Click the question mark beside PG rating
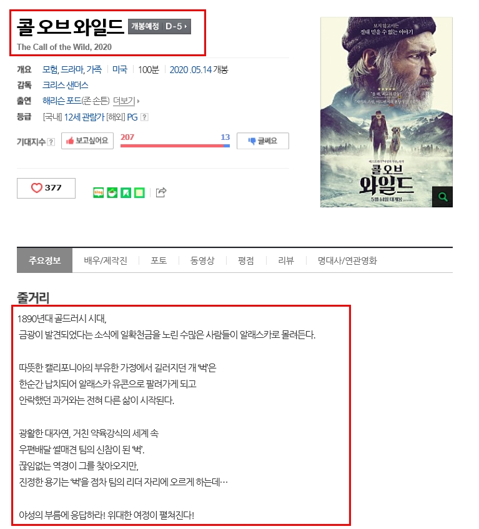This screenshot has width=479, height=529. pos(144,117)
